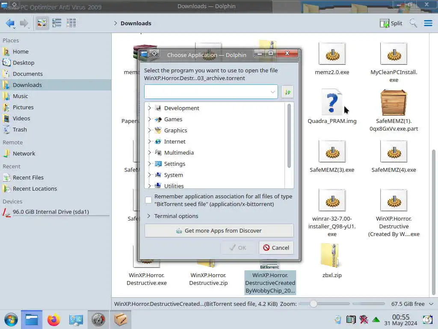Open the 67.5 GiB free dropdown arrow

click(431, 304)
